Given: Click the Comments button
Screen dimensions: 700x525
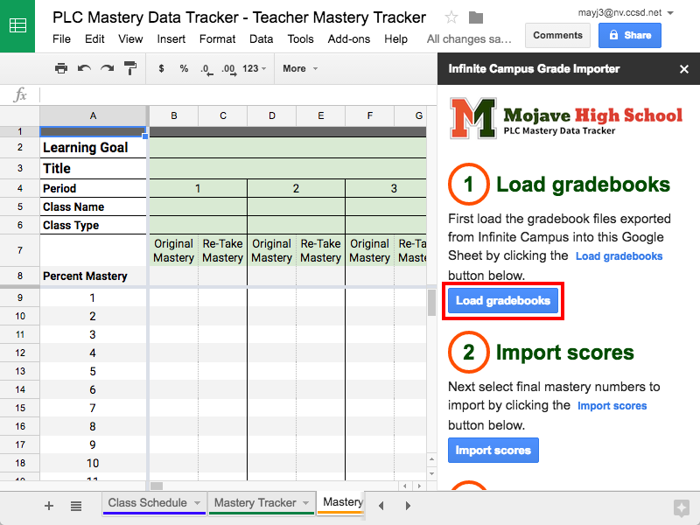Looking at the screenshot, I should 557,35.
